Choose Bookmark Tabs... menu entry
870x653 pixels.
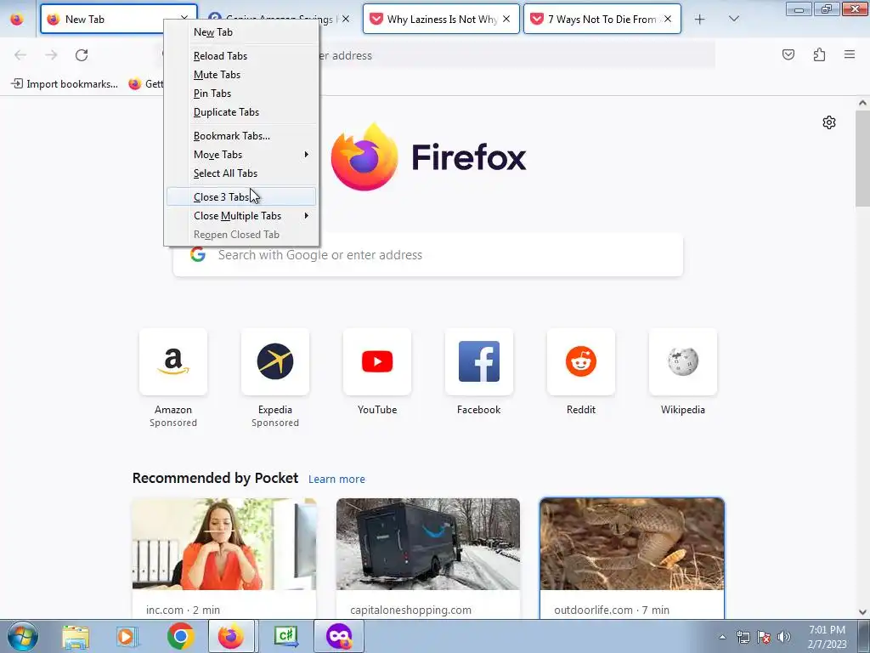(x=241, y=136)
